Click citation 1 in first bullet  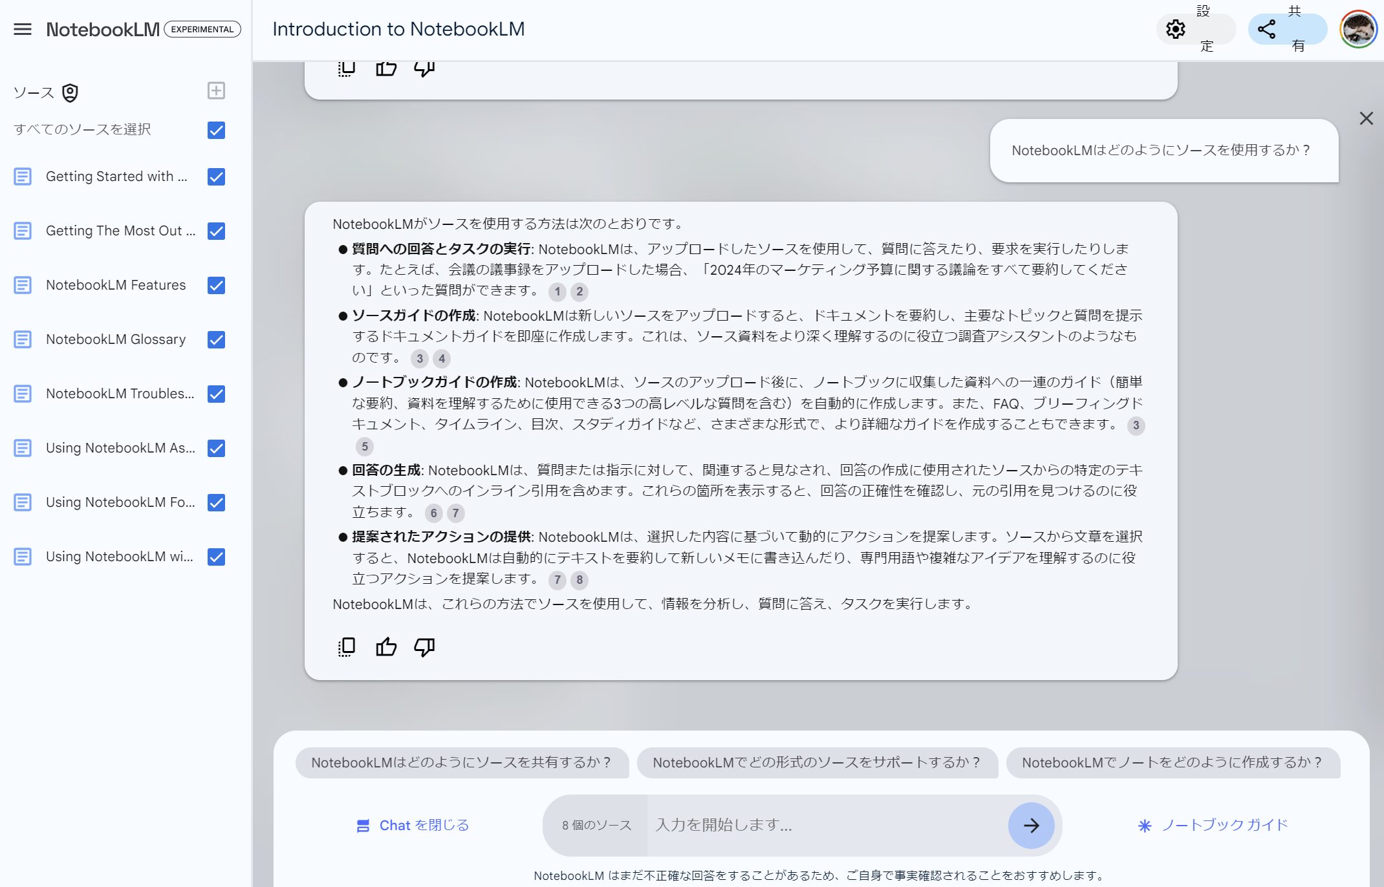click(x=557, y=292)
